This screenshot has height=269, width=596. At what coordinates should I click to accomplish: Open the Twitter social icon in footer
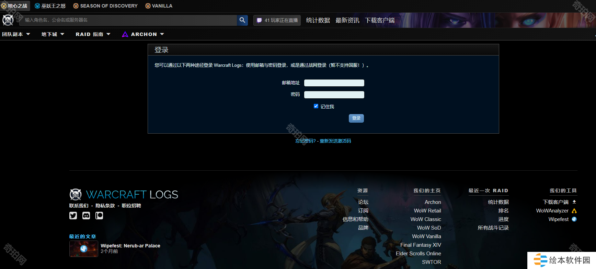pos(73,216)
